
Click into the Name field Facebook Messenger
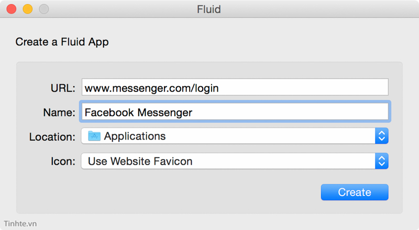click(x=235, y=112)
